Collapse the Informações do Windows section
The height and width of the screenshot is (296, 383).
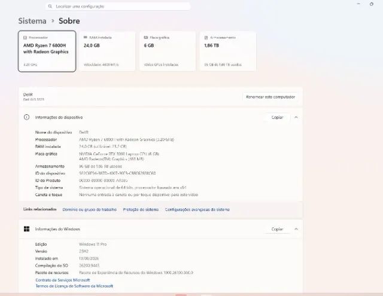click(x=296, y=229)
